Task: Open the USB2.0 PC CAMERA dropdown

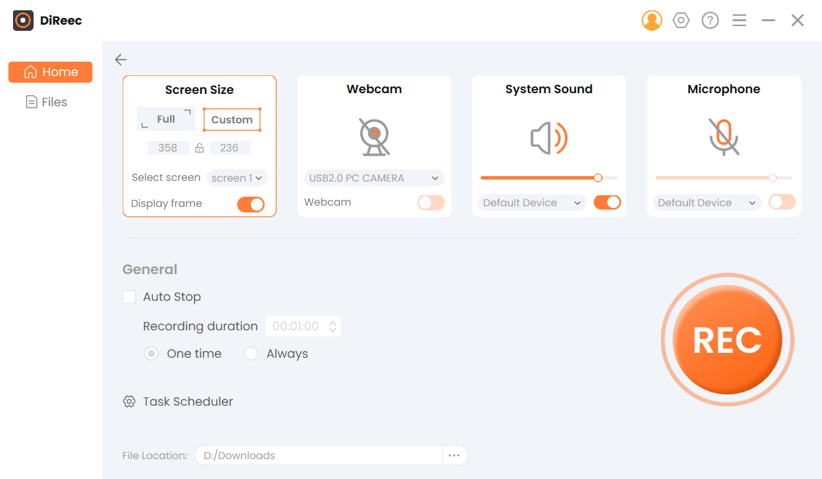Action: tap(374, 177)
